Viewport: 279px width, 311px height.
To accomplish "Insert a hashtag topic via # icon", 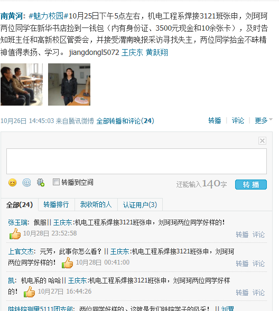I will point(41,183).
